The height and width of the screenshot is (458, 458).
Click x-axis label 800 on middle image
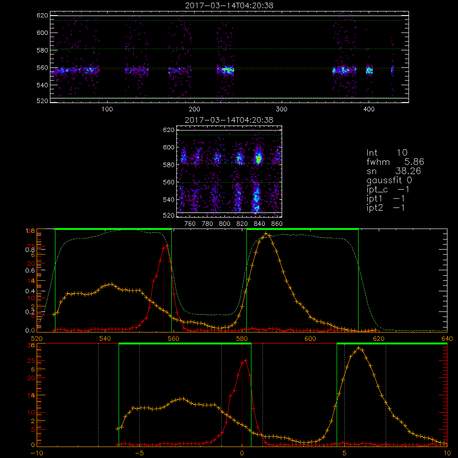(x=224, y=224)
